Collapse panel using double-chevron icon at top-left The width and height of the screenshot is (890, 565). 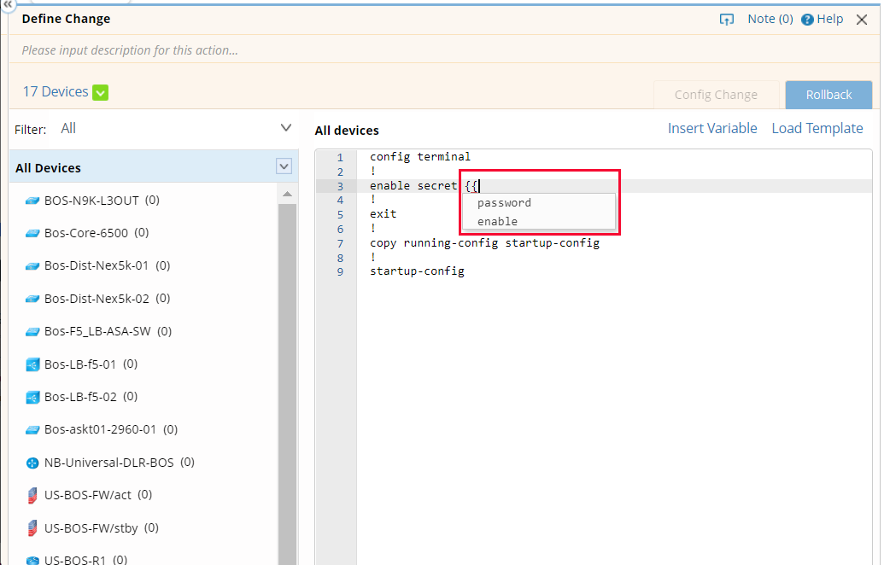[x=7, y=4]
